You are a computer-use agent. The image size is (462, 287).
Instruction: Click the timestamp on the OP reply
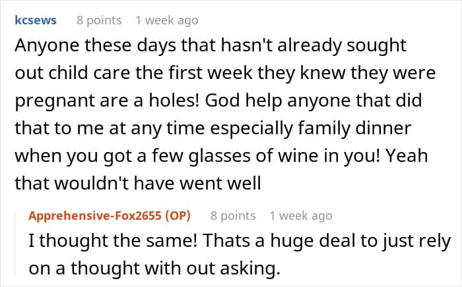coord(301,215)
